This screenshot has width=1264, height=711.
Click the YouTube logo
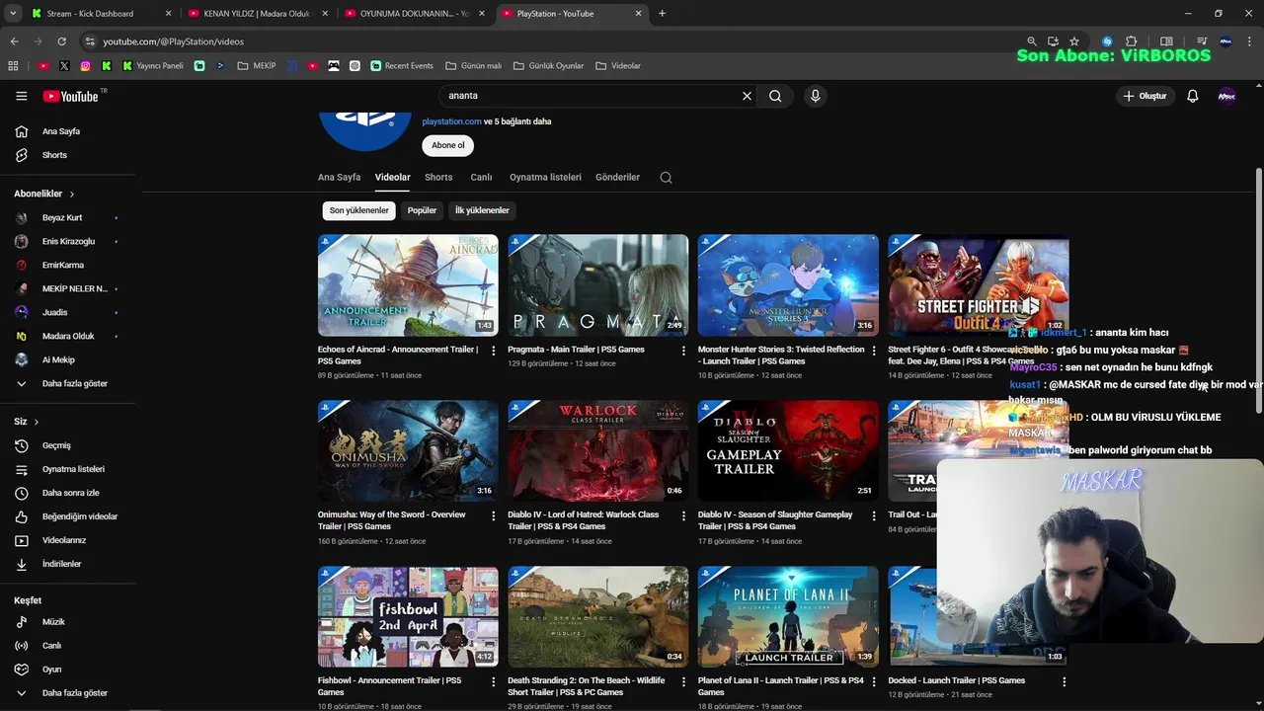(x=70, y=96)
